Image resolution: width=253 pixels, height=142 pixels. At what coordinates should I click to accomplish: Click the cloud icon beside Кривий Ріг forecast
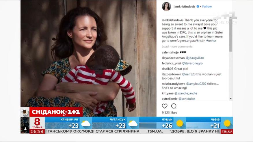[x=86, y=124]
